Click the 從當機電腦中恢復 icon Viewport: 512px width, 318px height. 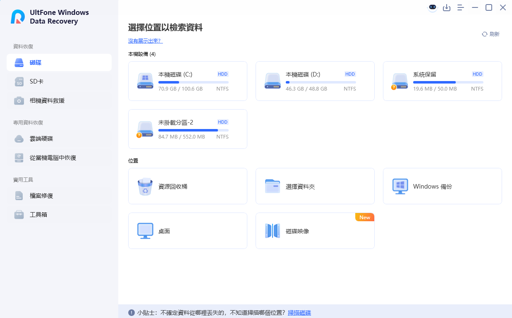pos(19,158)
